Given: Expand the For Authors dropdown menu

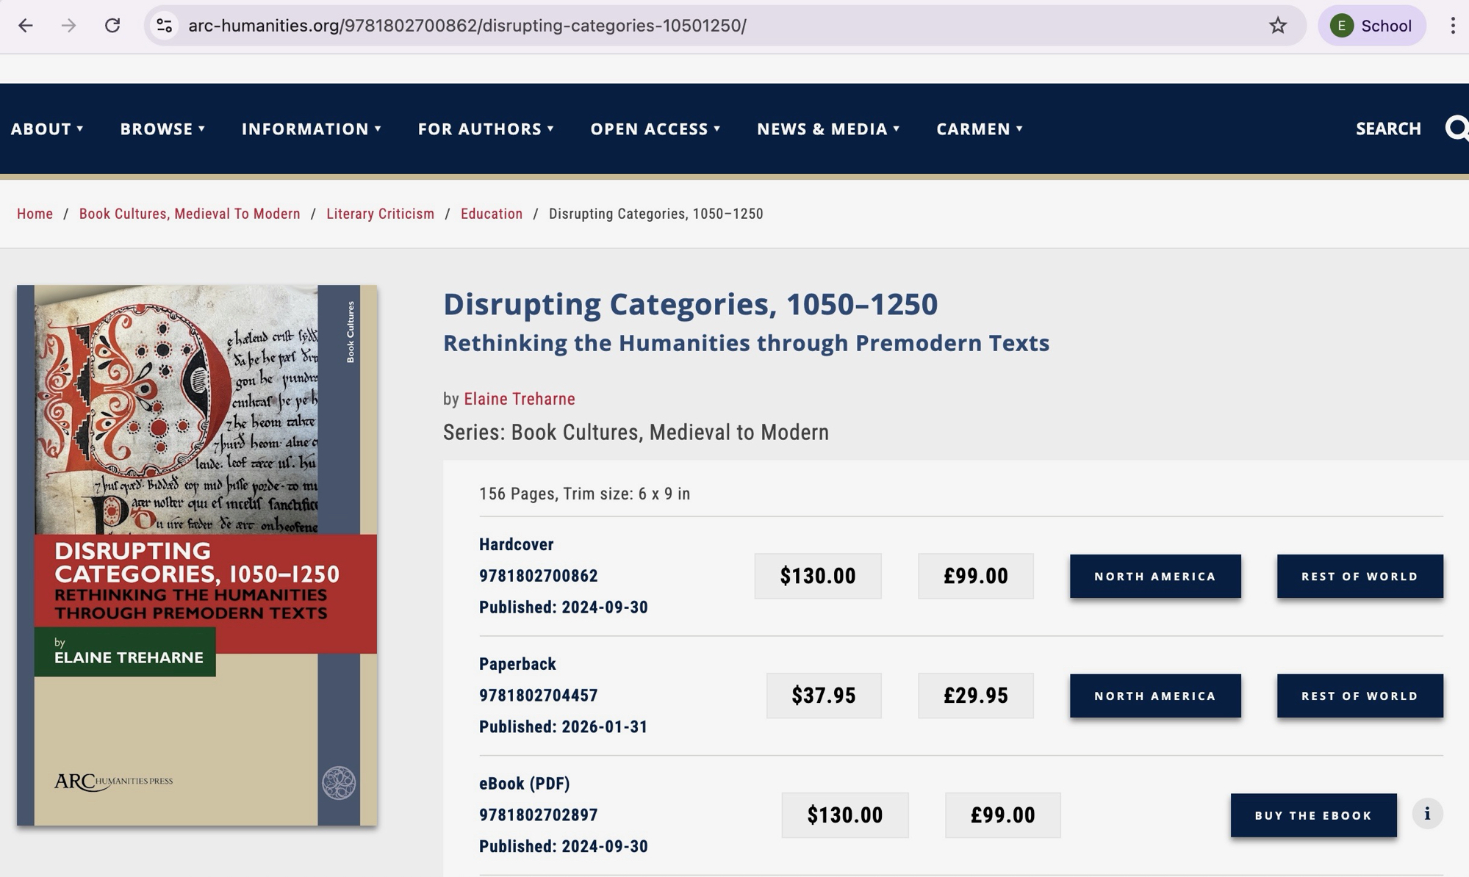Looking at the screenshot, I should point(486,129).
